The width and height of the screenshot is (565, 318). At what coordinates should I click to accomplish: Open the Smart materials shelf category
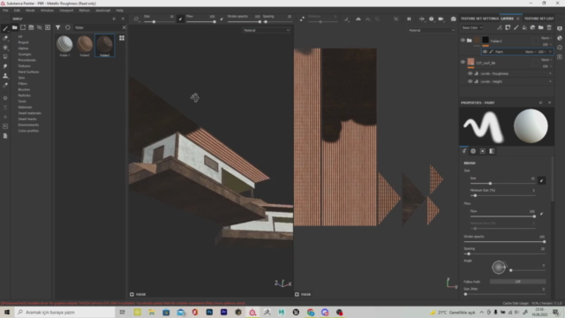tap(29, 113)
